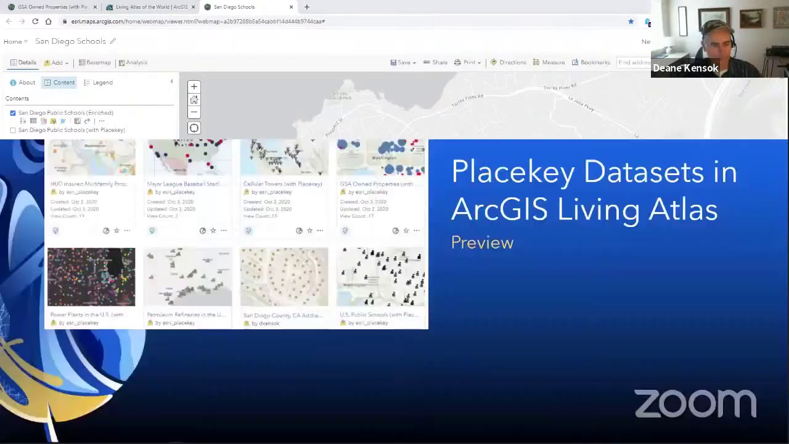Open more options for GSA Owned Properties

pos(417,231)
